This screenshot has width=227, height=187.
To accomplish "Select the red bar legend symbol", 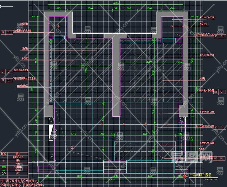I will (x=4, y=164).
